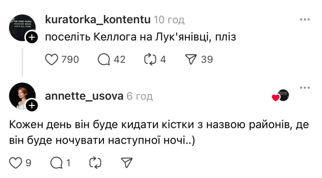Open annette_usova profile via username
The height and width of the screenshot is (178, 322).
tap(84, 96)
